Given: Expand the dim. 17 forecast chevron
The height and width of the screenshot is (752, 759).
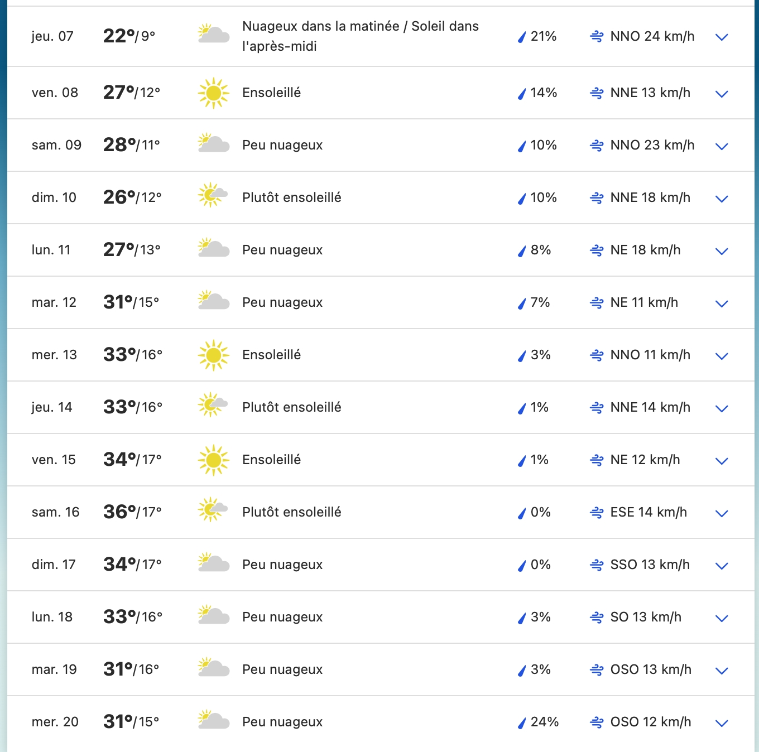Looking at the screenshot, I should click(x=722, y=566).
